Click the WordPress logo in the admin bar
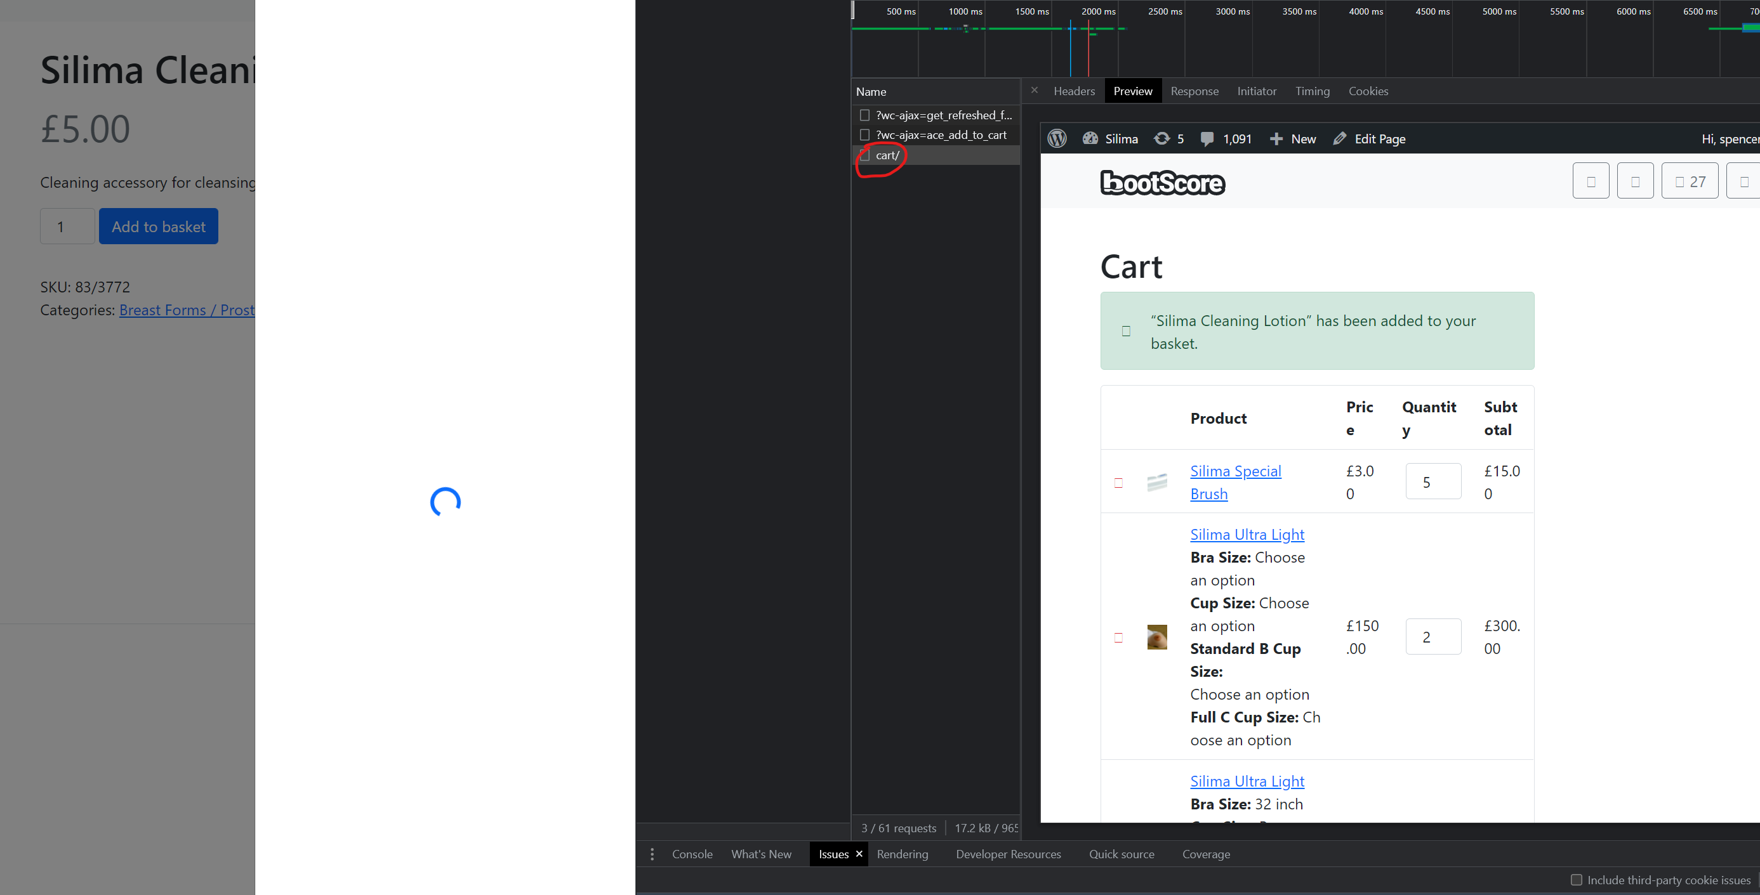Image resolution: width=1760 pixels, height=895 pixels. 1057,138
